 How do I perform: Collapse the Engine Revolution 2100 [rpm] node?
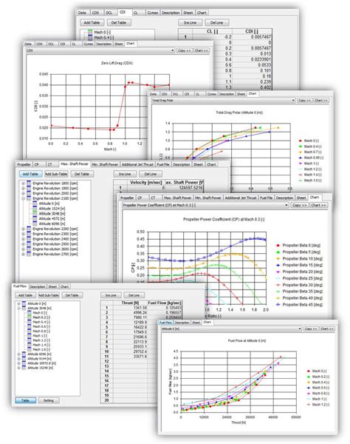coord(23,198)
